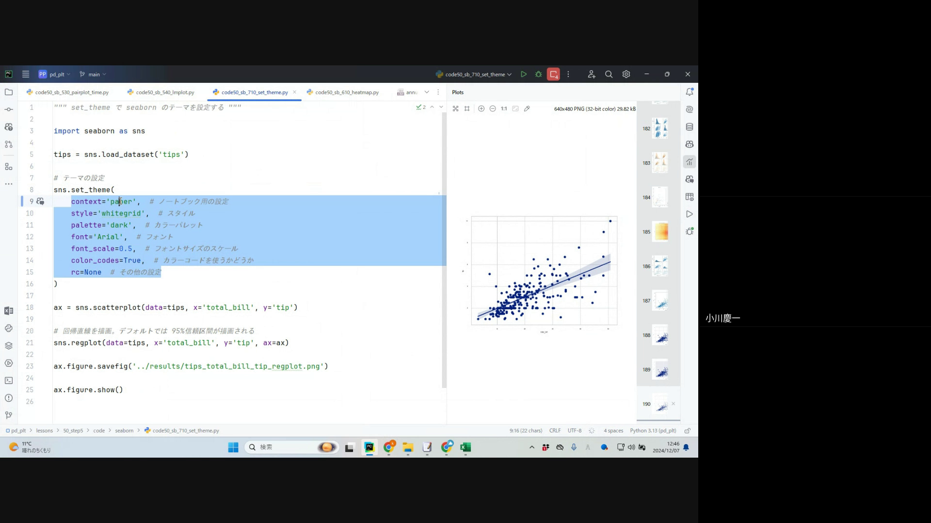This screenshot has height=523, width=931.
Task: Switch to code50_sb_610_heatmap.py tab
Action: [346, 92]
